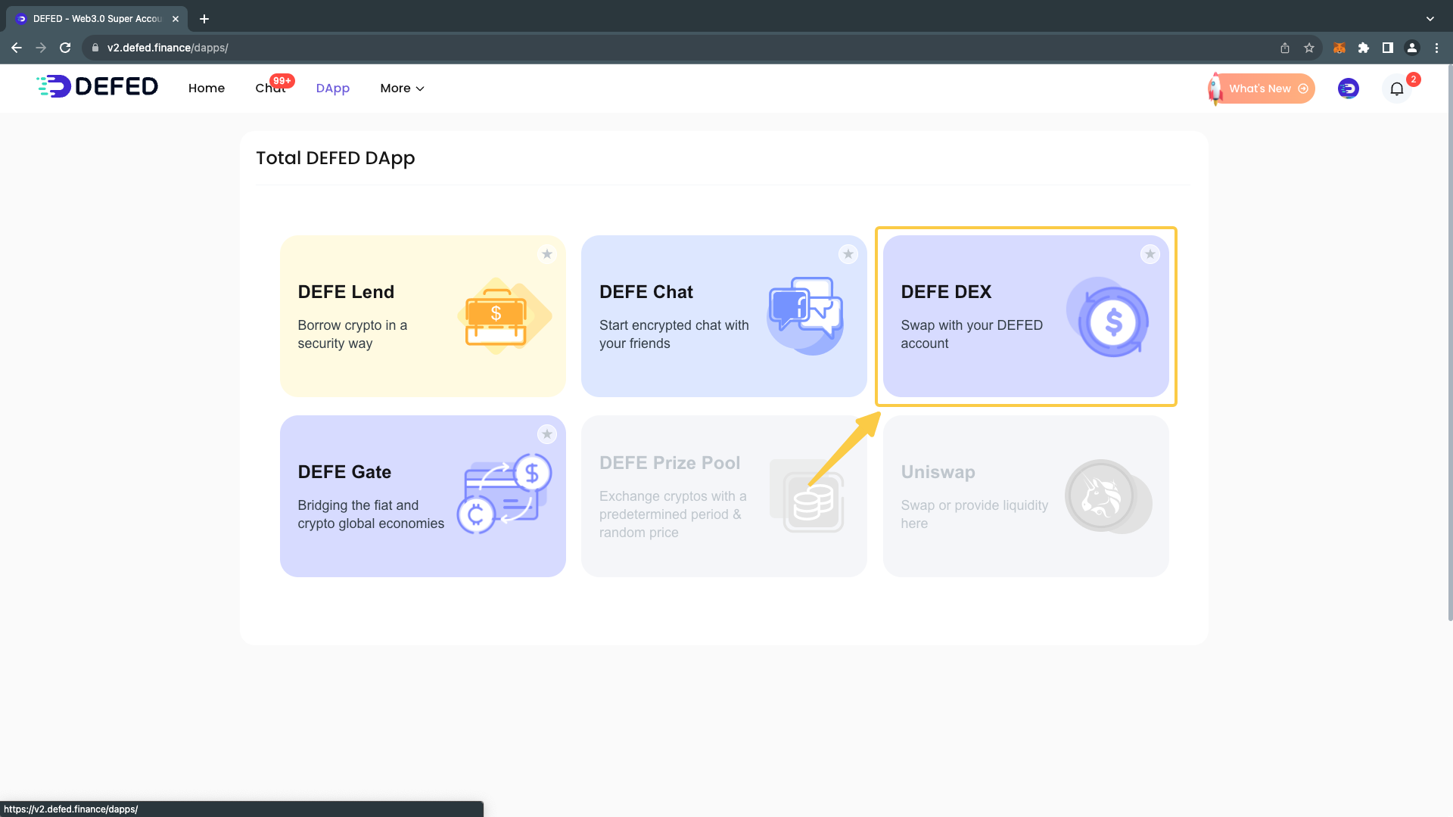
Task: Expand the More dropdown menu
Action: pyautogui.click(x=402, y=89)
